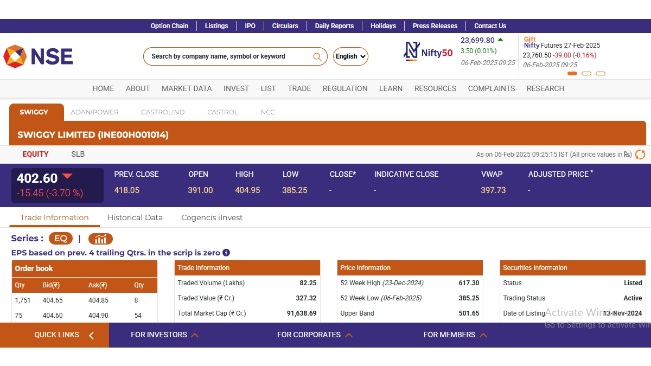Open the MARKET DATA menu

187,88
